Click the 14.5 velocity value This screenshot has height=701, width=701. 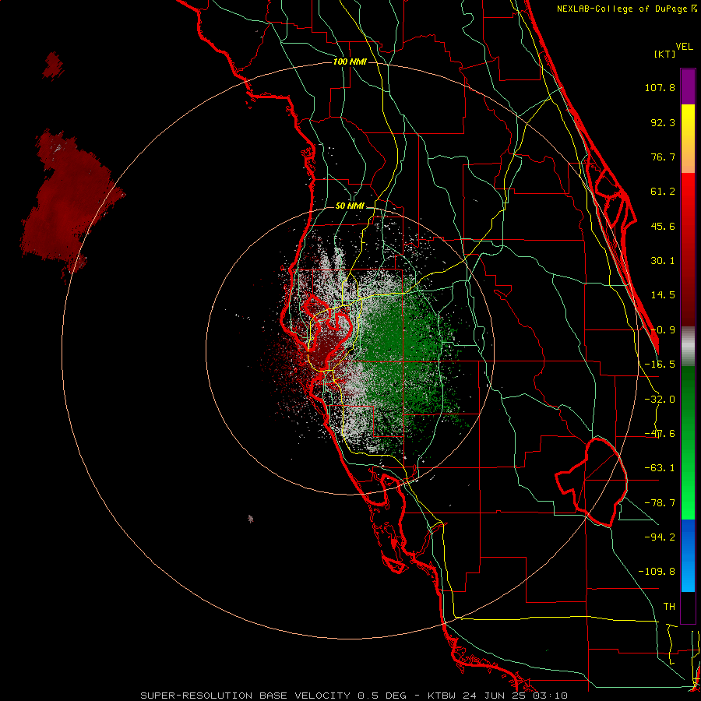point(663,295)
